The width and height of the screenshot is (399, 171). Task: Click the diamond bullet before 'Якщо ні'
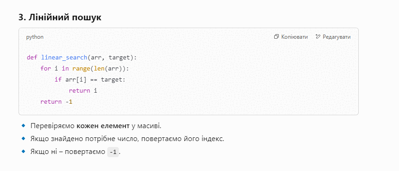click(x=24, y=152)
